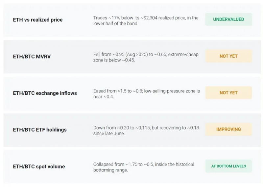Screen dimensions: 263x187
Task: Click the 'Collapsed from ~1.75 to ~0.5' text
Action: (123, 164)
